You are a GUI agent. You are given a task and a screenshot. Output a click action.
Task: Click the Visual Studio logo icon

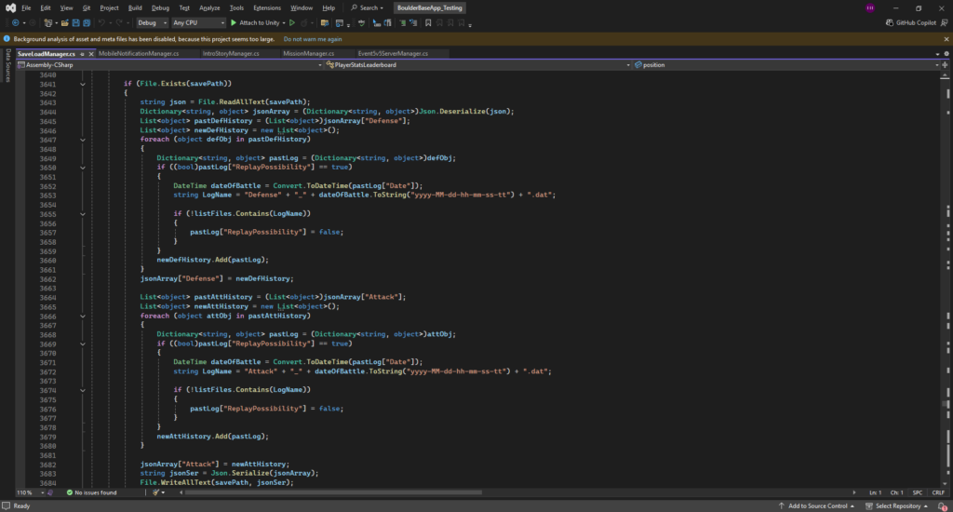pyautogui.click(x=10, y=7)
